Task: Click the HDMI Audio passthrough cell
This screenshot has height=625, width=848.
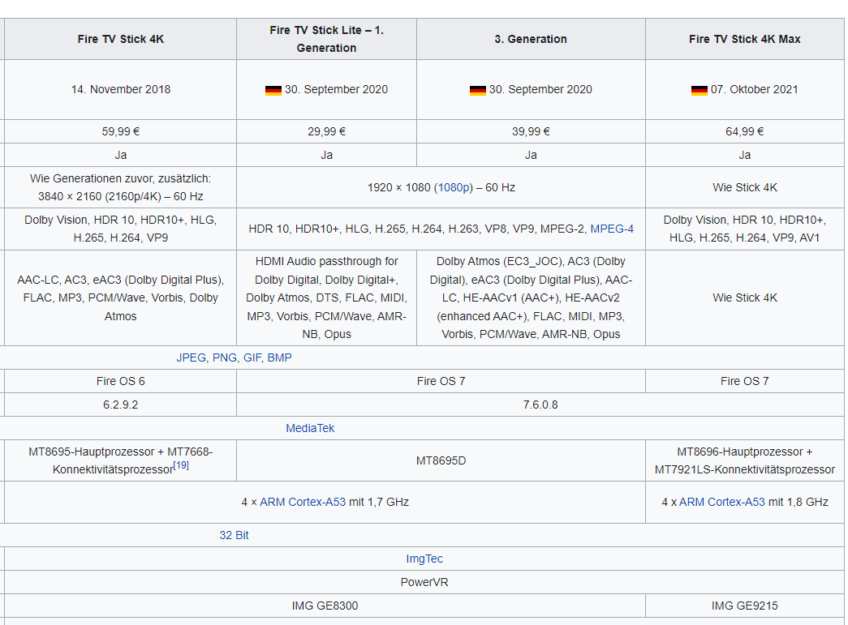Action: pyautogui.click(x=327, y=298)
